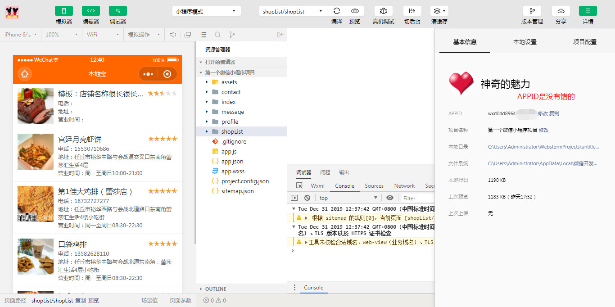Switch to the Network devtools tab
This screenshot has width=615, height=307.
coord(404,186)
